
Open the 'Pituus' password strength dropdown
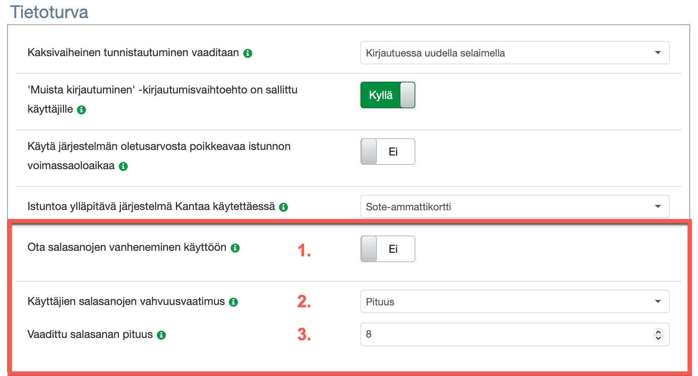[x=514, y=302]
